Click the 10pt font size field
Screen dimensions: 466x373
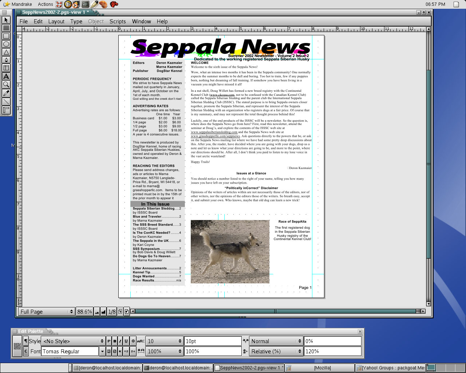click(x=213, y=341)
